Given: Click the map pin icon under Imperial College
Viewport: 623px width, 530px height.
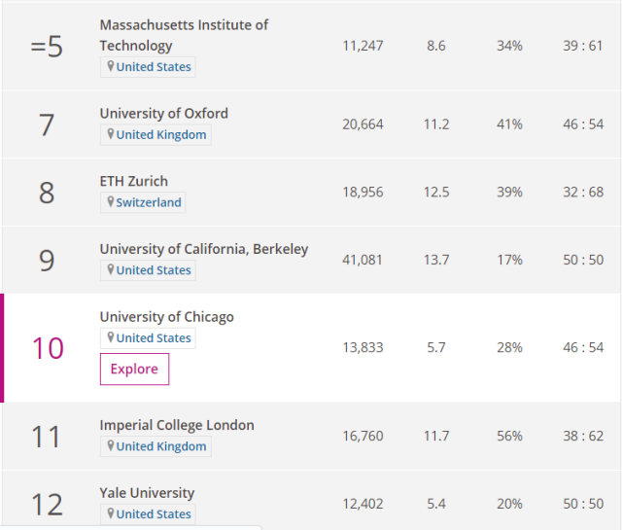Looking at the screenshot, I should [x=111, y=446].
